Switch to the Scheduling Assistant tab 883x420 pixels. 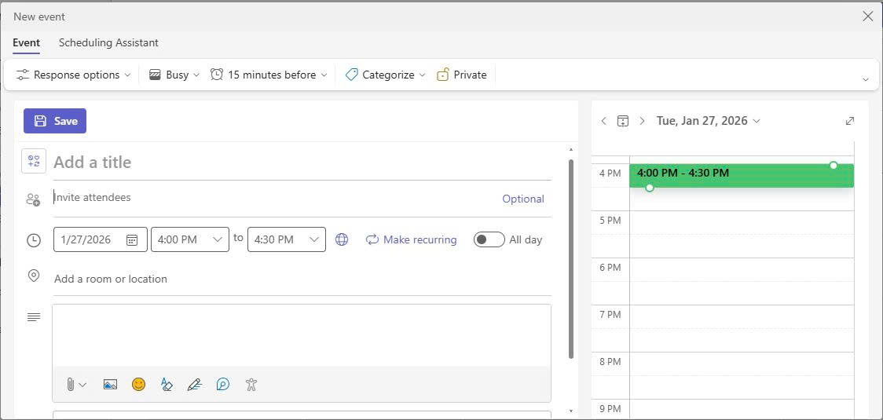(x=108, y=42)
